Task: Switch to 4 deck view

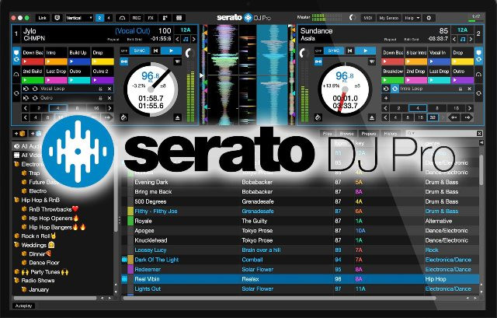Action: click(109, 18)
